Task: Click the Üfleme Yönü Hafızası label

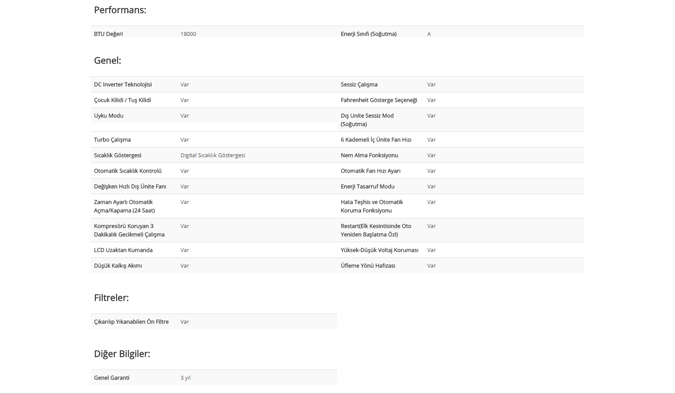Action: [x=368, y=265]
